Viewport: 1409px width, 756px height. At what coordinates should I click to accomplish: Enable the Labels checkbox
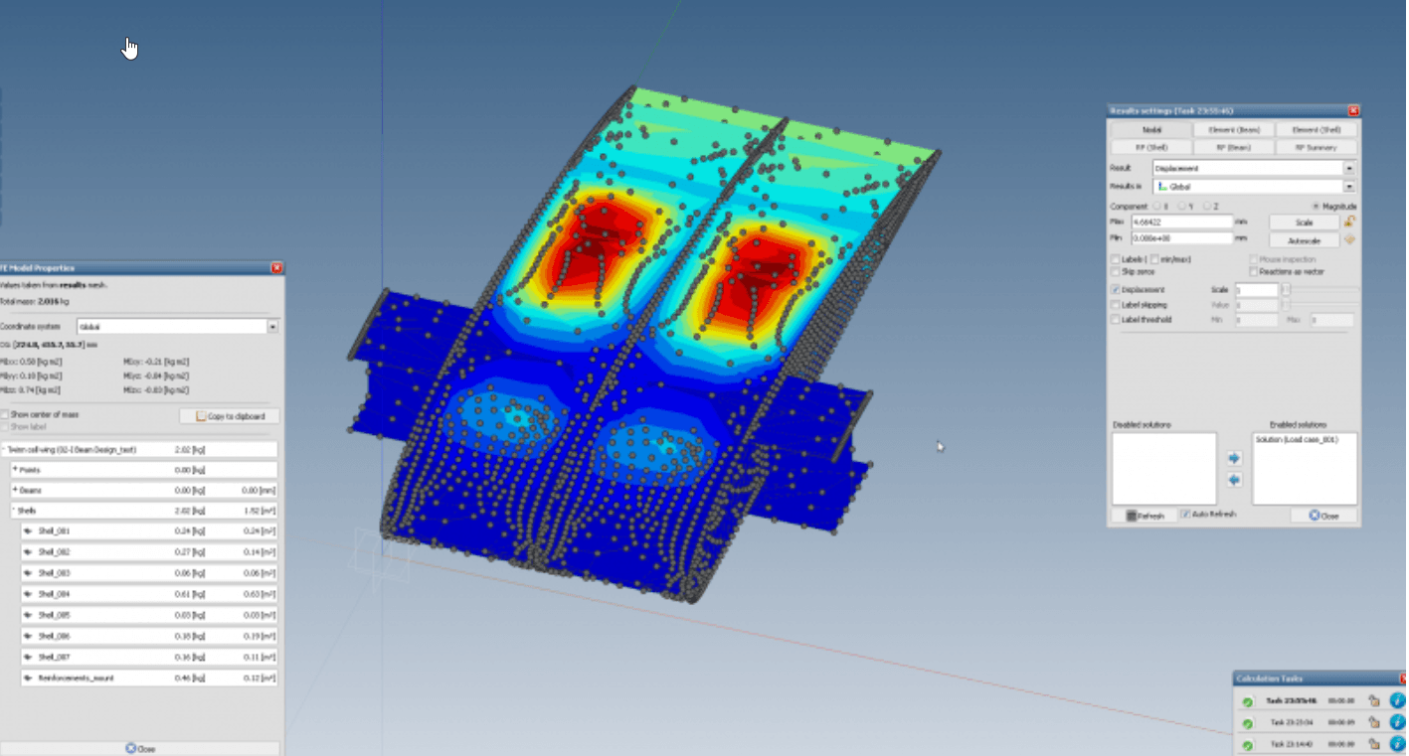(1115, 259)
